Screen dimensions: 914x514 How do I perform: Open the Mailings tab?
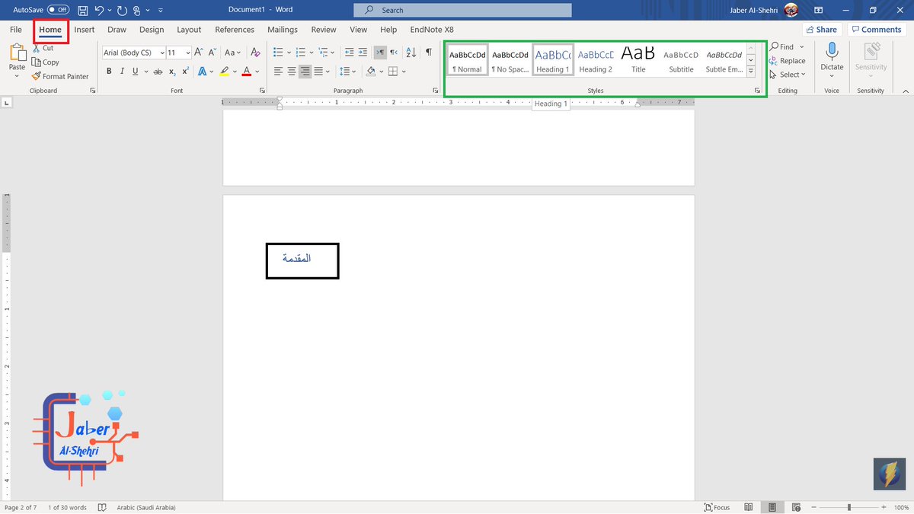pos(283,30)
